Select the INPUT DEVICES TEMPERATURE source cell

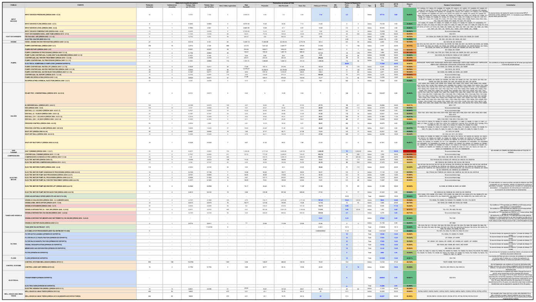point(80,31)
